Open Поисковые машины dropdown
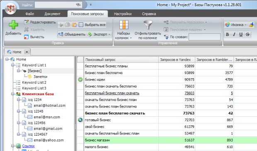The height and width of the screenshot is (151, 257). tap(184, 29)
